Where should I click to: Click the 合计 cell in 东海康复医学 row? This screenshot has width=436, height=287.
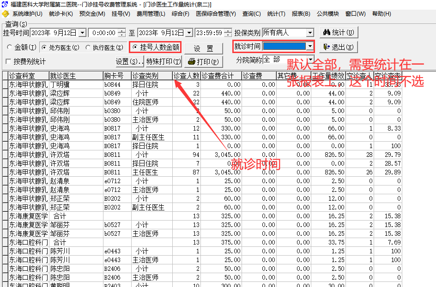click(x=76, y=216)
